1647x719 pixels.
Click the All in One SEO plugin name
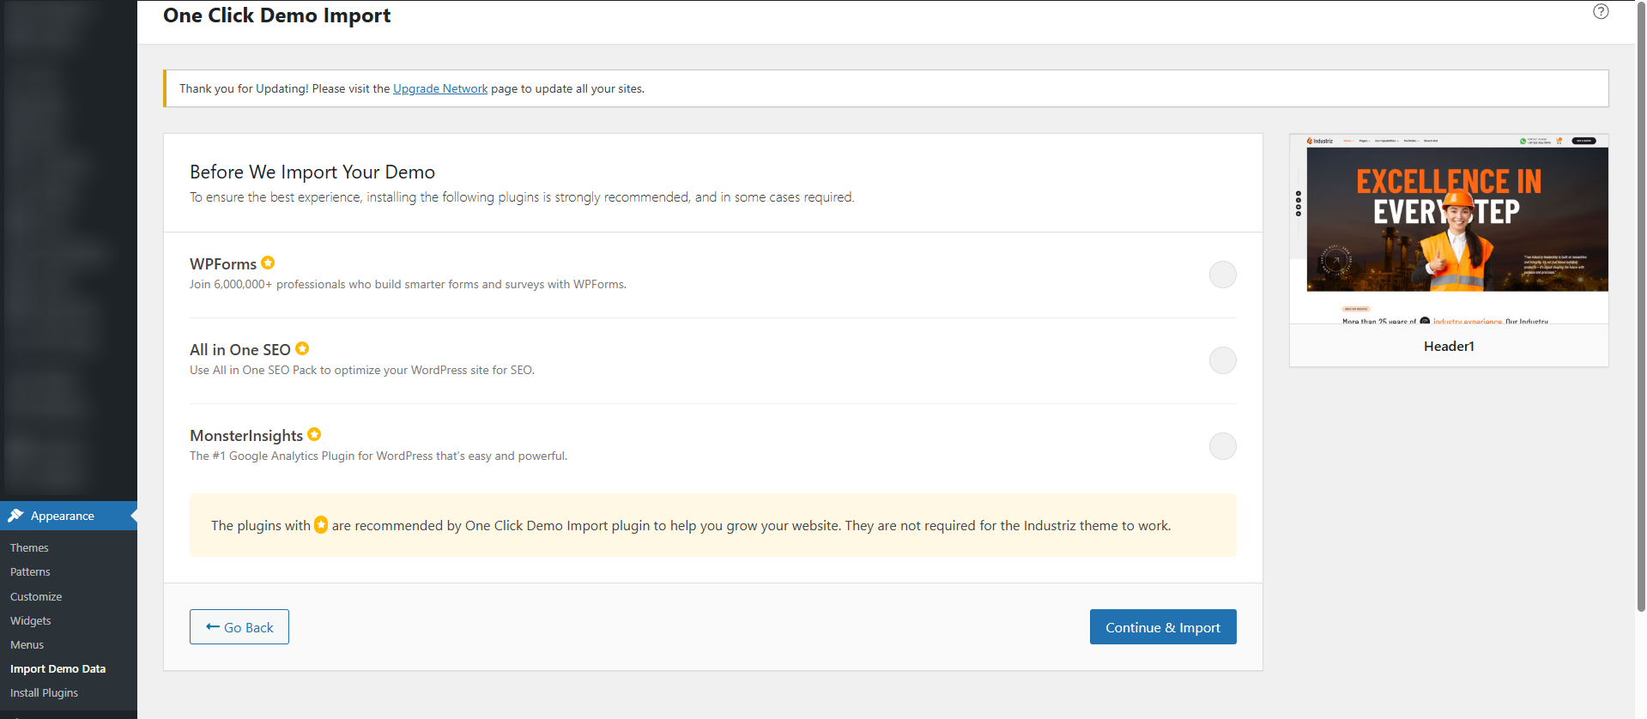click(240, 350)
